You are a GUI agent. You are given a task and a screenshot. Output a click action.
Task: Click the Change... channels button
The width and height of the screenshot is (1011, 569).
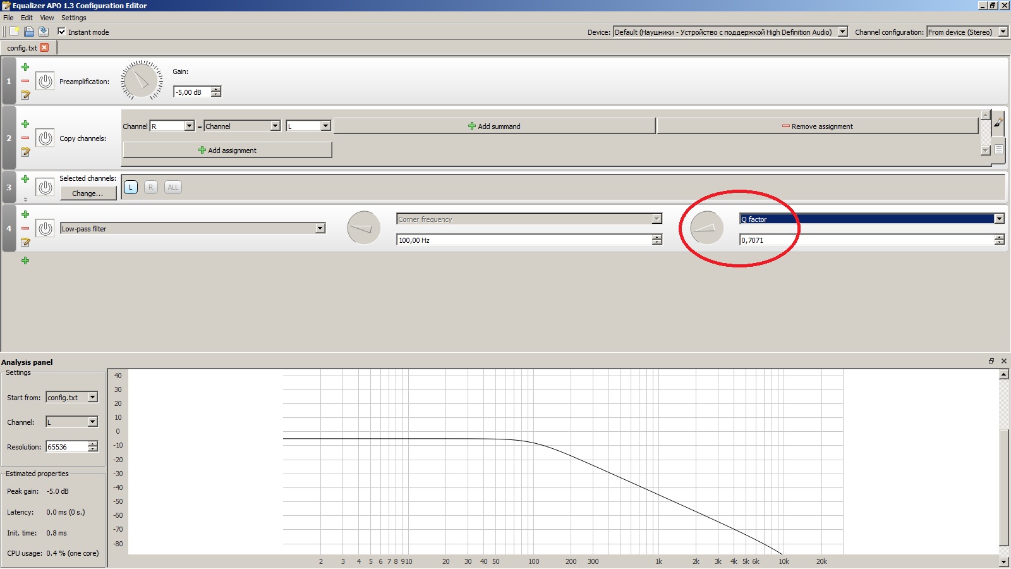pos(88,193)
